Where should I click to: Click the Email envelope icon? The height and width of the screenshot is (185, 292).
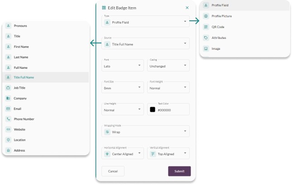coord(8,109)
